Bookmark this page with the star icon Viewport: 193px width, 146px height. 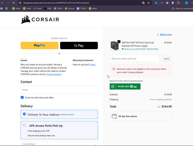(149, 3)
